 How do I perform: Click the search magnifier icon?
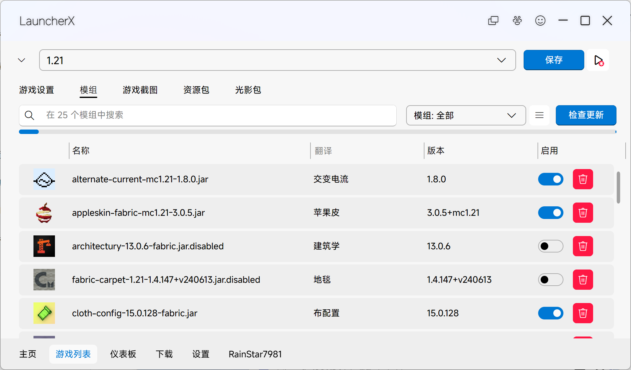[29, 115]
